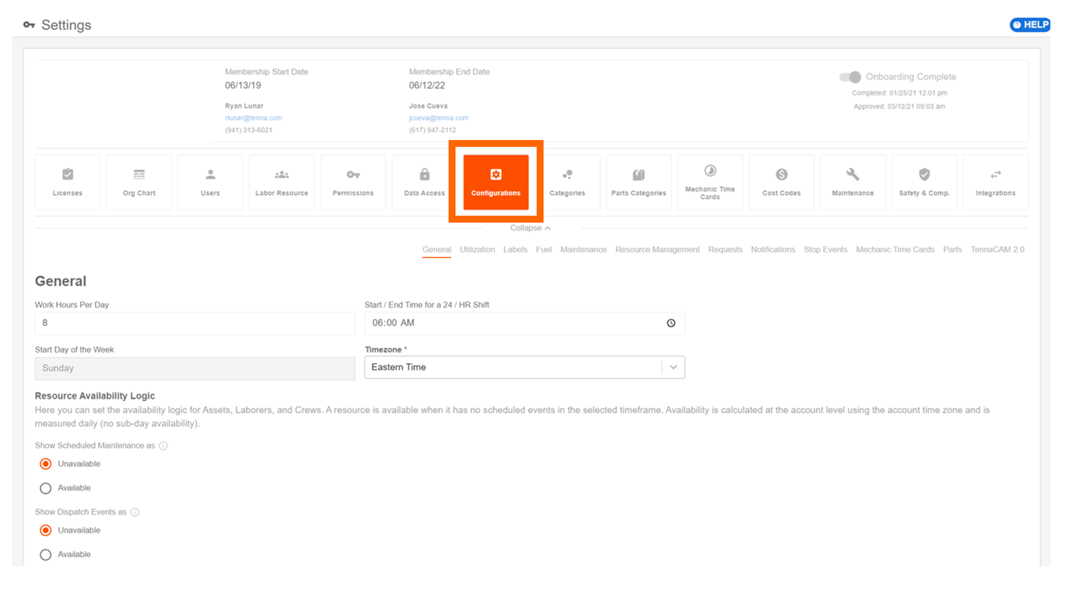Open the Licenses settings tile

tap(67, 182)
